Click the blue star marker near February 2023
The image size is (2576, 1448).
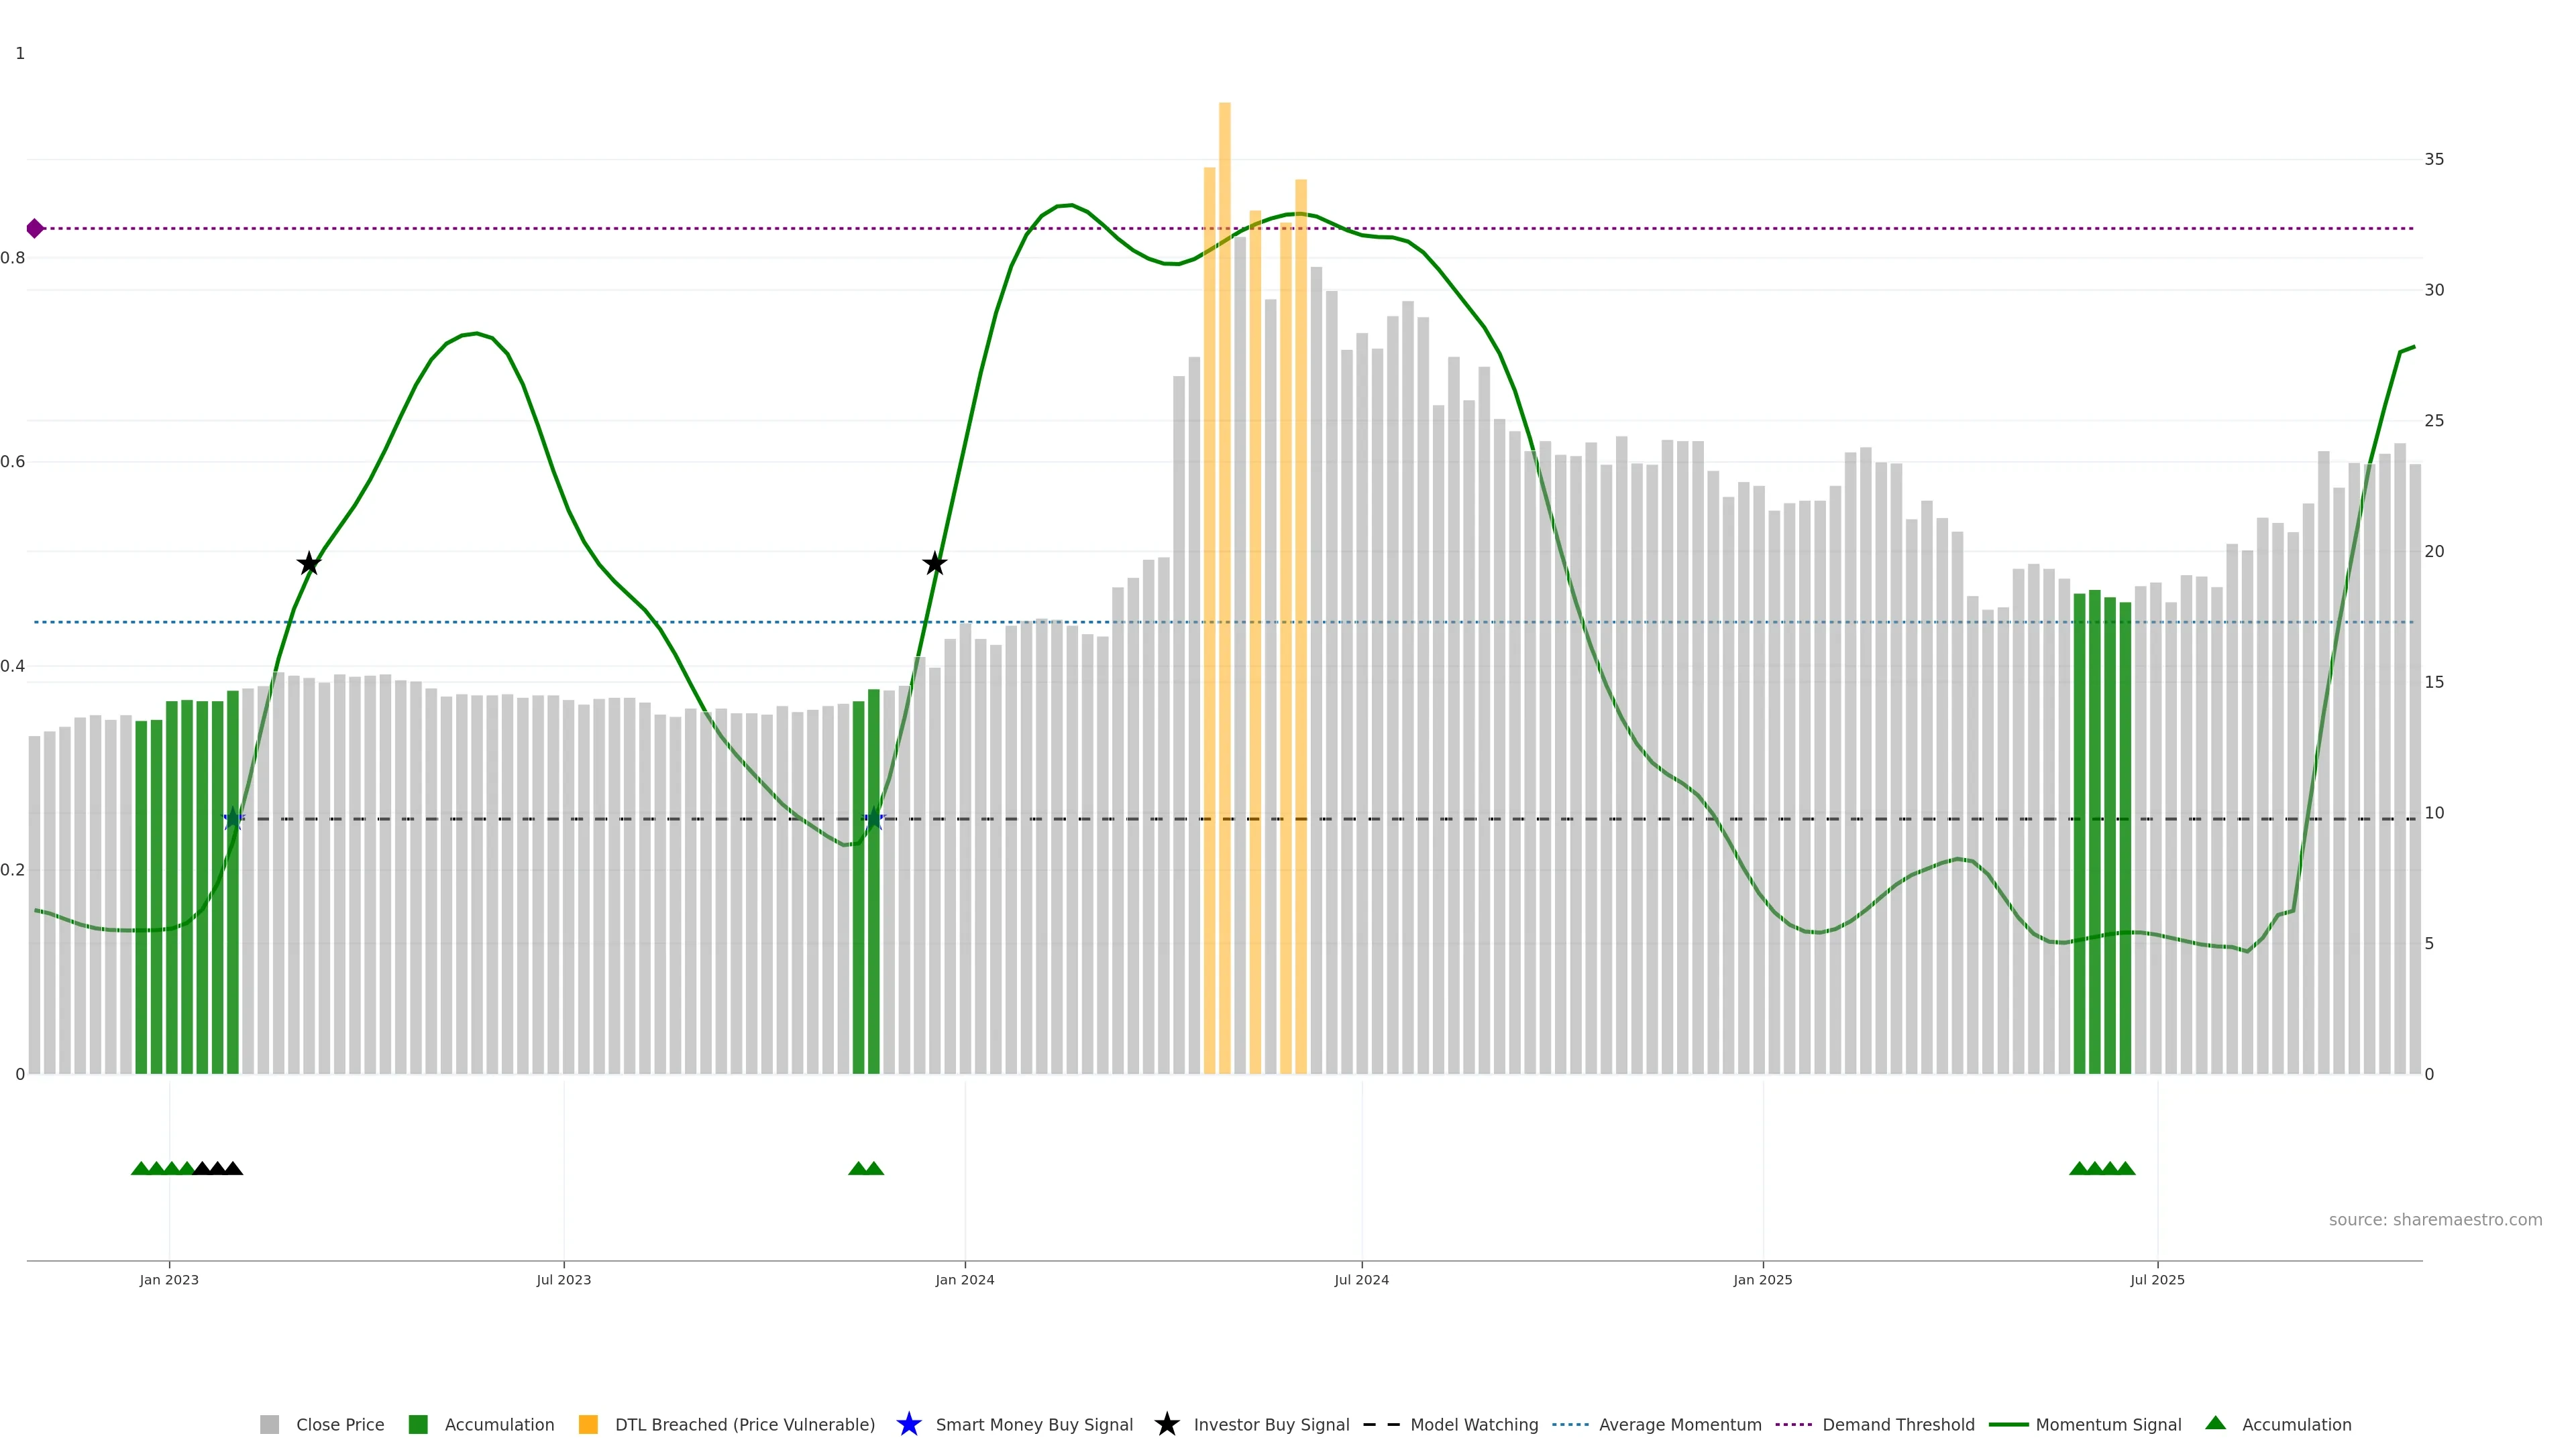click(233, 819)
